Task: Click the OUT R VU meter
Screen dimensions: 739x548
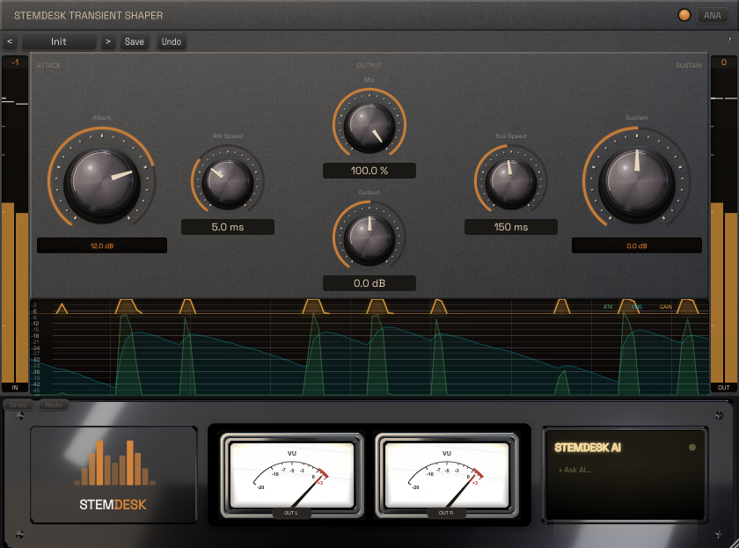Action: [446, 476]
